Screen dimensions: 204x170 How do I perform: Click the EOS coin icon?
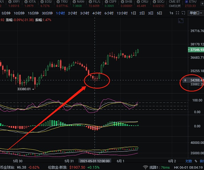42,2
